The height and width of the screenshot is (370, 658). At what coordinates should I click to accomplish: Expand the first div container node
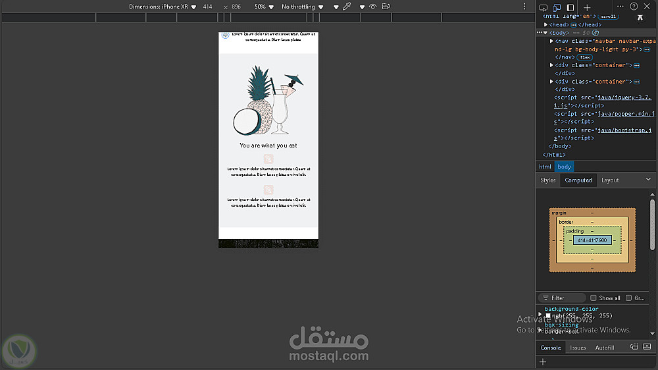pos(551,65)
